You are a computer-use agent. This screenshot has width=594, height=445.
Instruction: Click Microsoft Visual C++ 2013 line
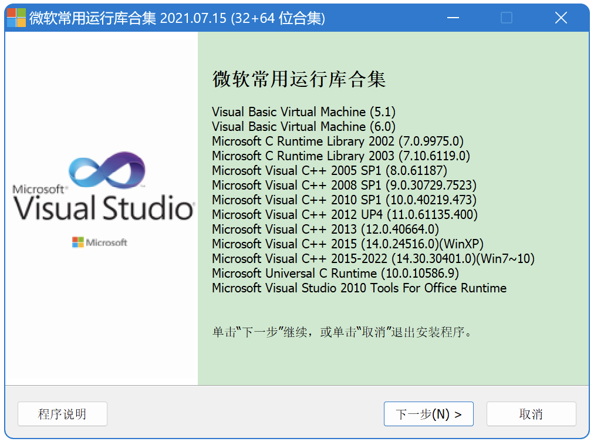click(325, 230)
